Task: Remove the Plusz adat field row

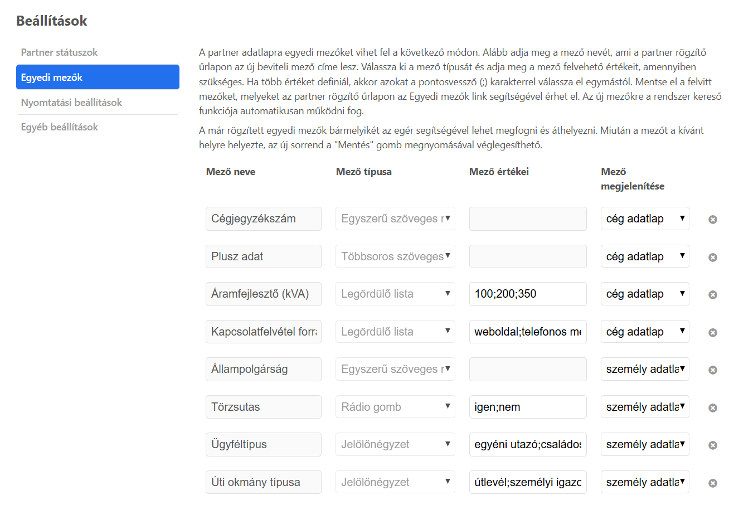Action: click(712, 258)
